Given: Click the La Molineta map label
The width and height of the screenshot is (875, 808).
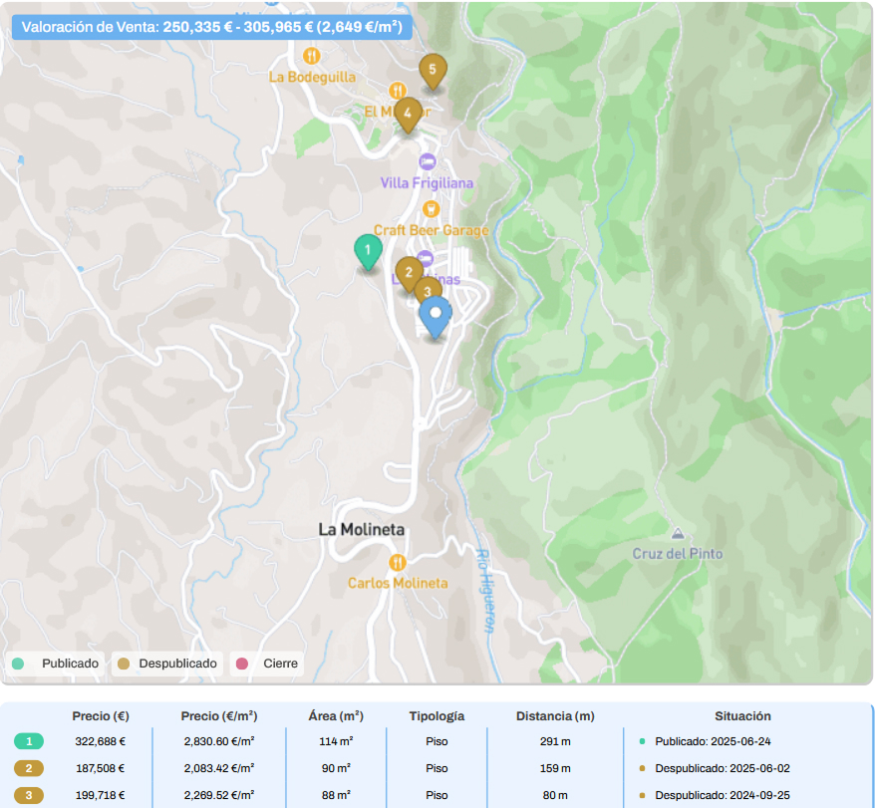Looking at the screenshot, I should (x=362, y=529).
